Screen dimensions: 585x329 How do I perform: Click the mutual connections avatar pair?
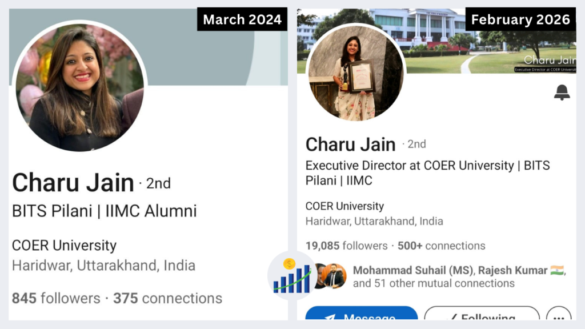(331, 276)
